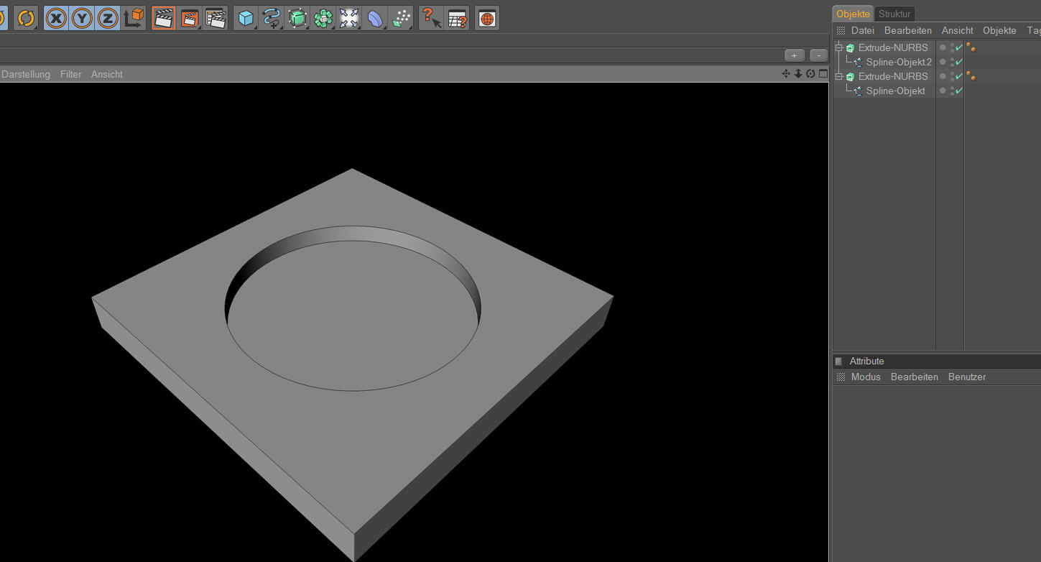
Task: Toggle the Y axis lock
Action: (x=82, y=19)
